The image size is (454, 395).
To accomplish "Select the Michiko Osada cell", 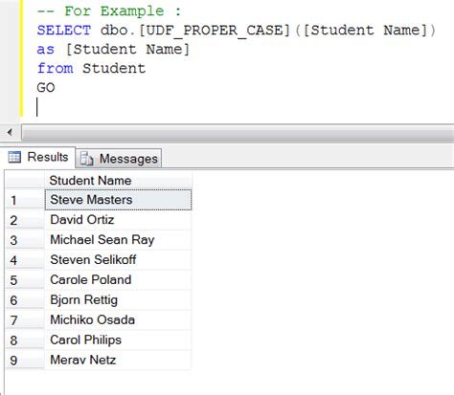I will [x=118, y=320].
